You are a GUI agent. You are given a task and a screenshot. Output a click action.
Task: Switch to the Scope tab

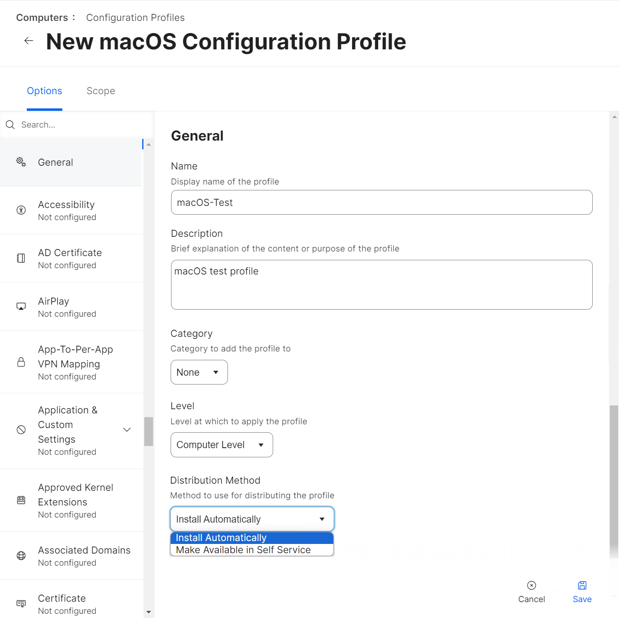click(x=101, y=91)
